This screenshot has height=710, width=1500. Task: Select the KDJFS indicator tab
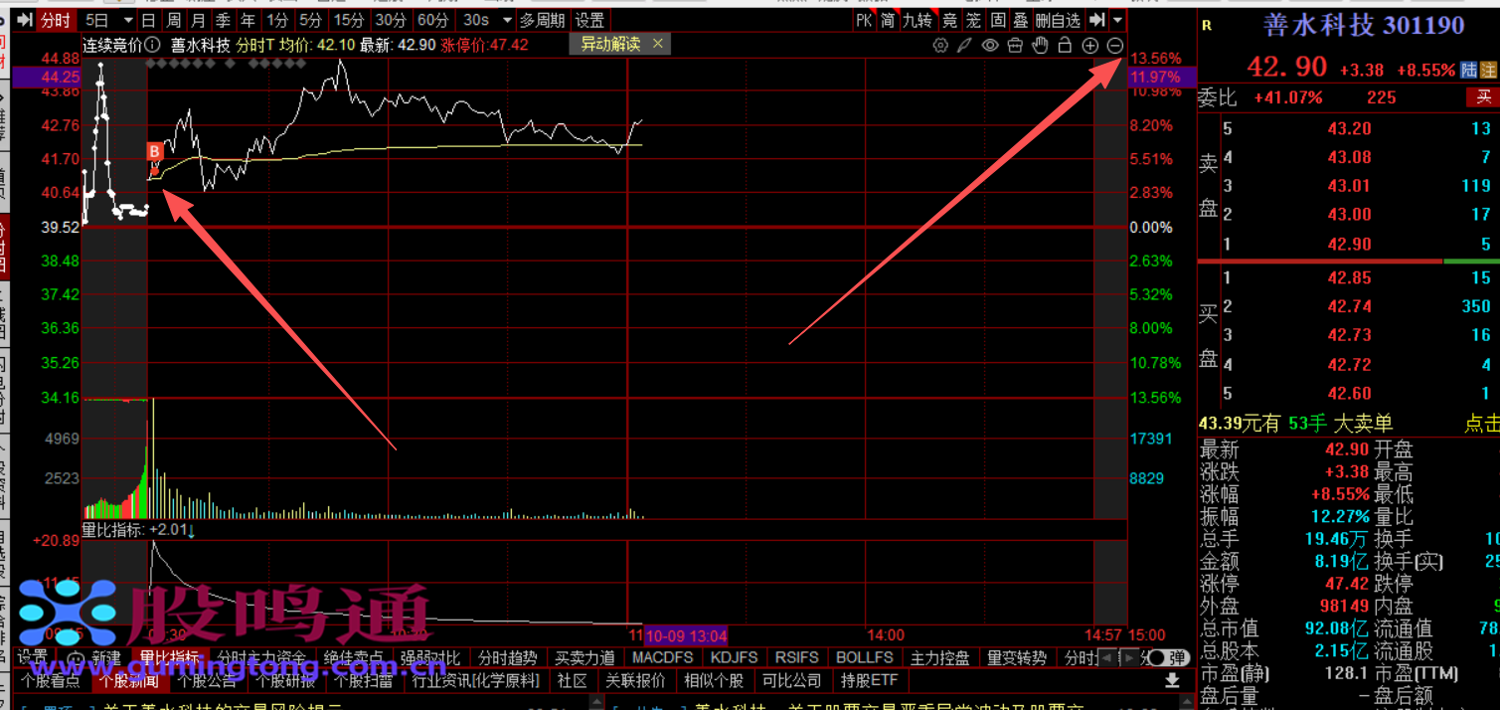[x=736, y=658]
